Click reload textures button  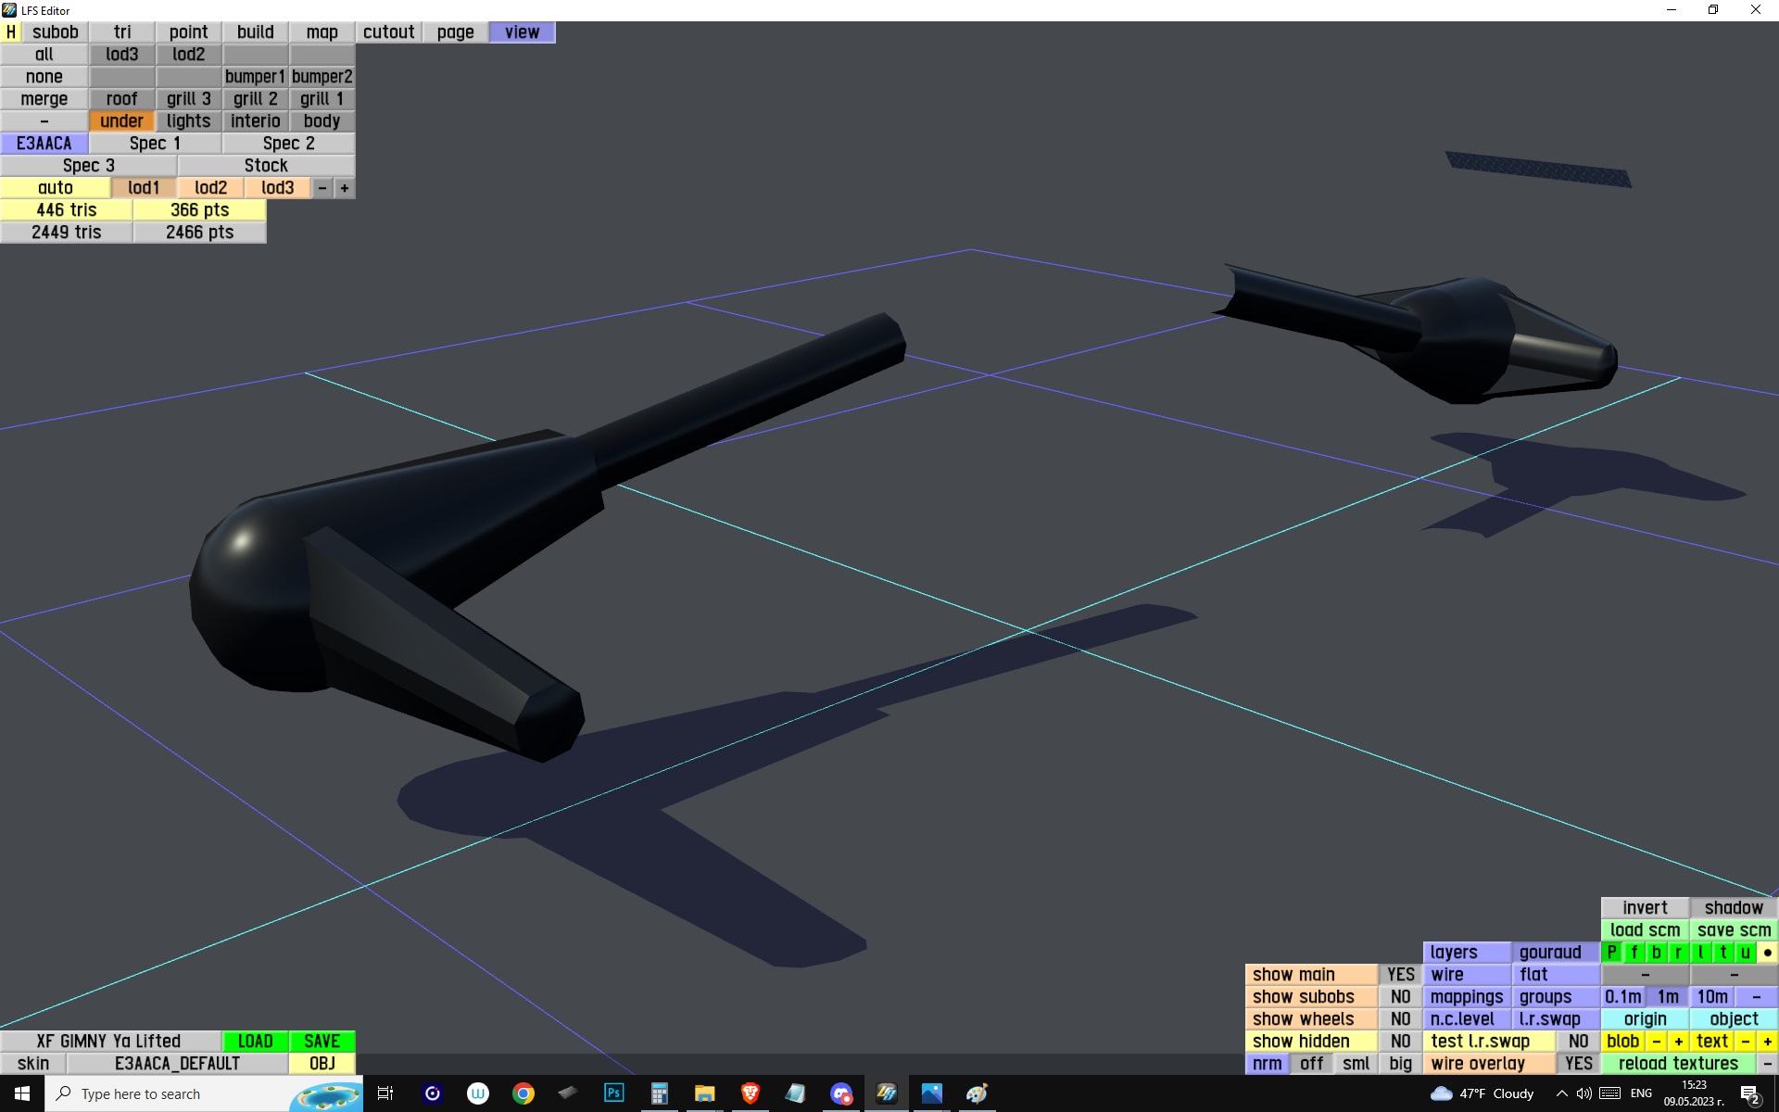1678,1063
